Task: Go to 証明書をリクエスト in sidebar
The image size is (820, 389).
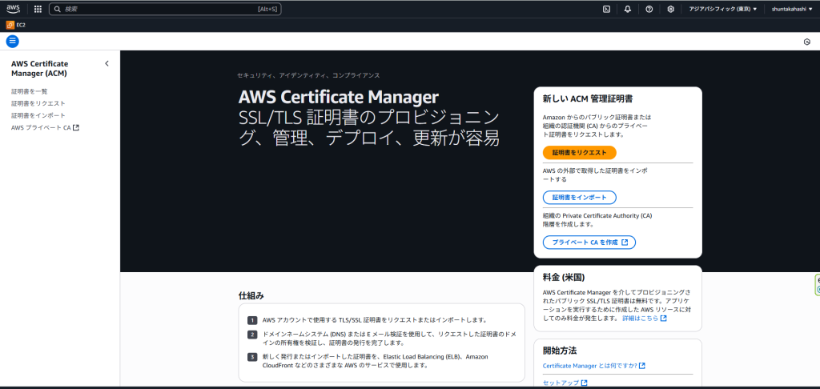Action: pos(38,103)
